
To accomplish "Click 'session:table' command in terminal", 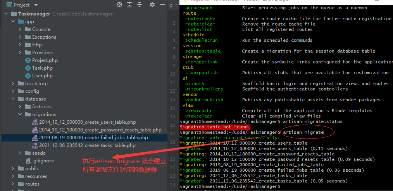I will tap(203, 51).
